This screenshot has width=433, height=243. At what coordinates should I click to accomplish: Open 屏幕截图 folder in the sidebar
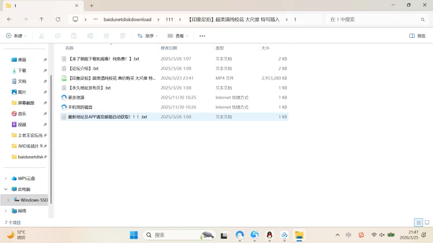[x=26, y=103]
